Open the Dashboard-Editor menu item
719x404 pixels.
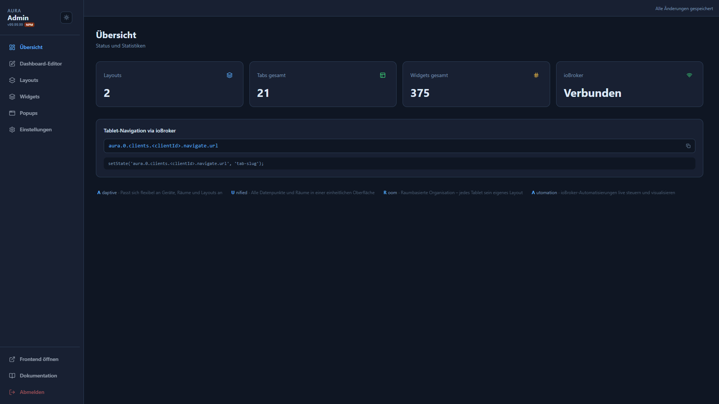pos(40,64)
